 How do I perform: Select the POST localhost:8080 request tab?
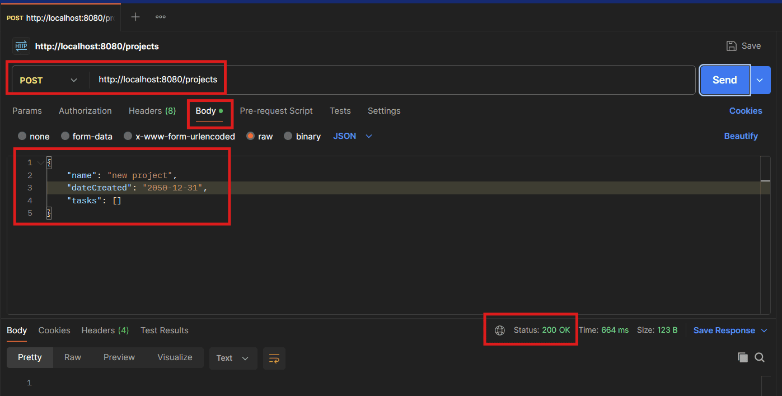(60, 17)
